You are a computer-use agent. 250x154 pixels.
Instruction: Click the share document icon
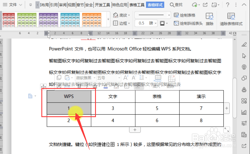point(205,5)
